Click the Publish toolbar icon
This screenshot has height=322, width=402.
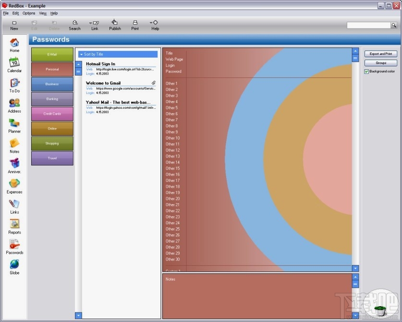(x=115, y=23)
